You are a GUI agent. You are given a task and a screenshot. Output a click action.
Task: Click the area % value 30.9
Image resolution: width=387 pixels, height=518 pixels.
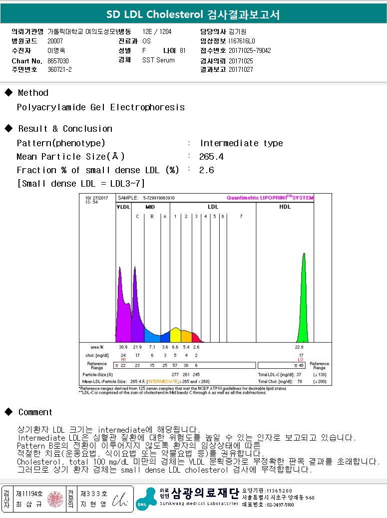(x=123, y=347)
